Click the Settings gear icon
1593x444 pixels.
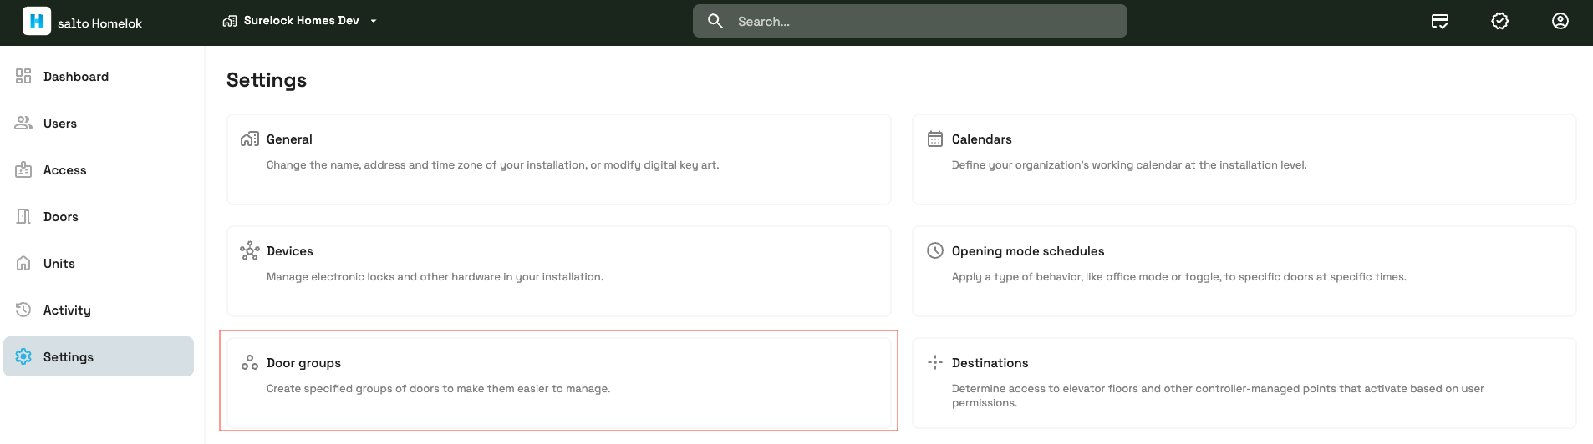[x=23, y=356]
